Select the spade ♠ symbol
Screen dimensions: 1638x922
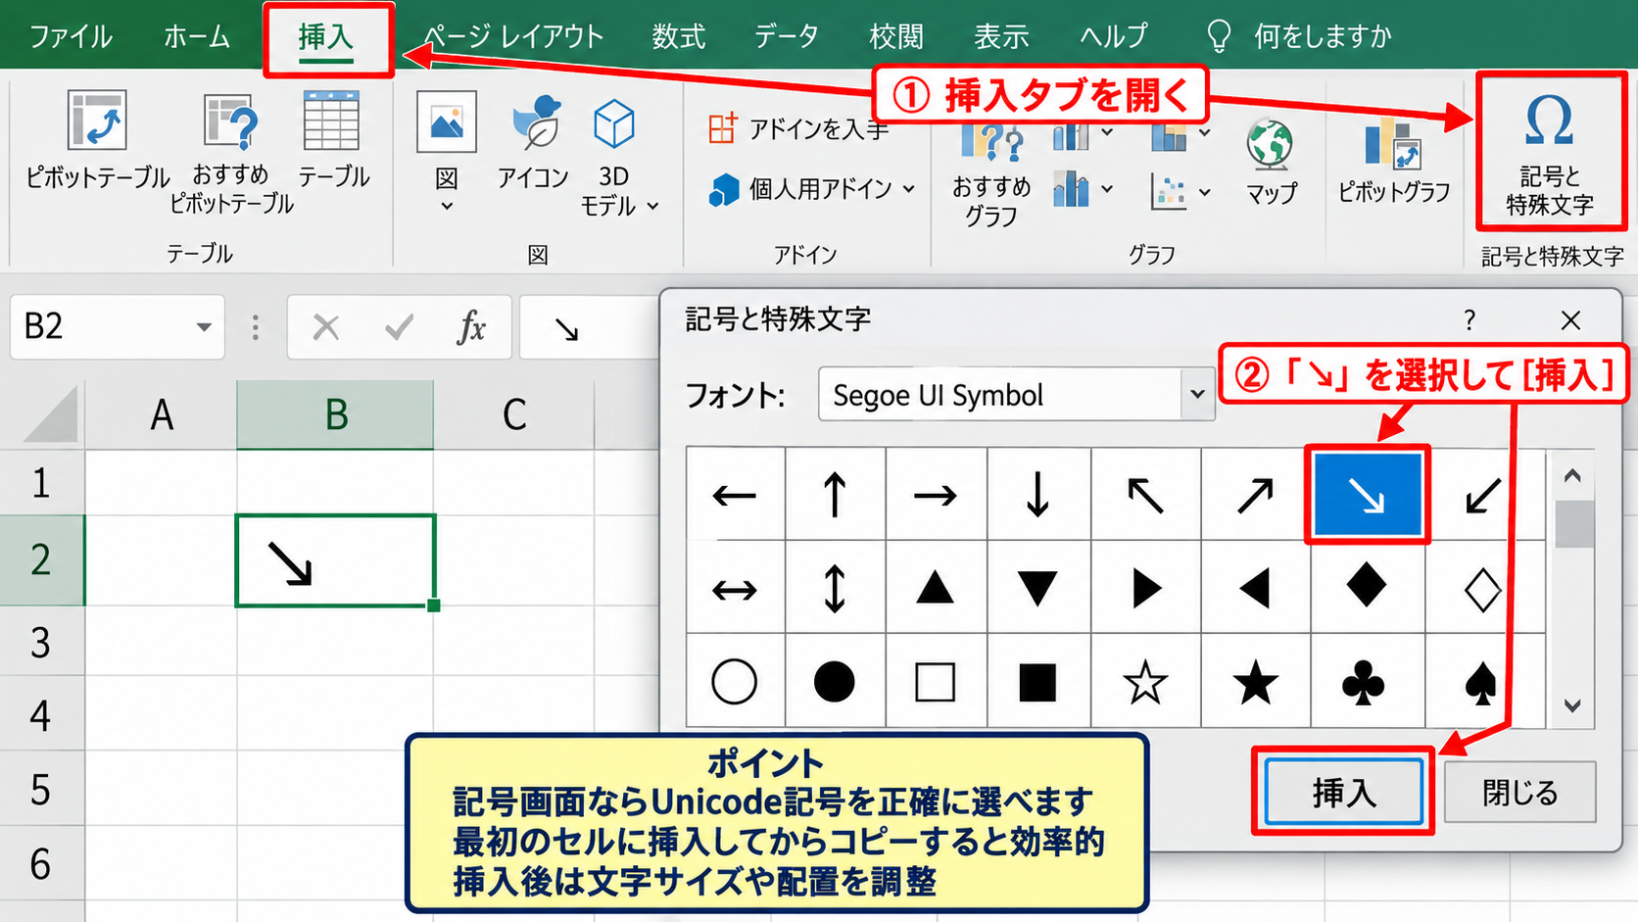coord(1483,681)
